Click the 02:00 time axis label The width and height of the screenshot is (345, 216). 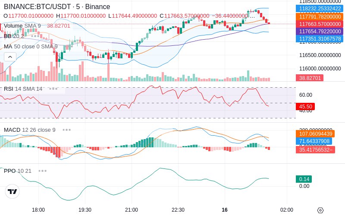[287, 210]
